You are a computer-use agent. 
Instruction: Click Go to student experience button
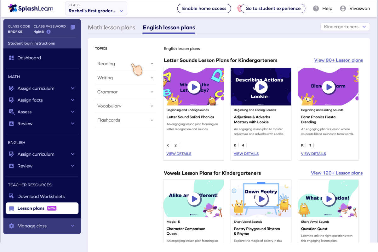[273, 9]
